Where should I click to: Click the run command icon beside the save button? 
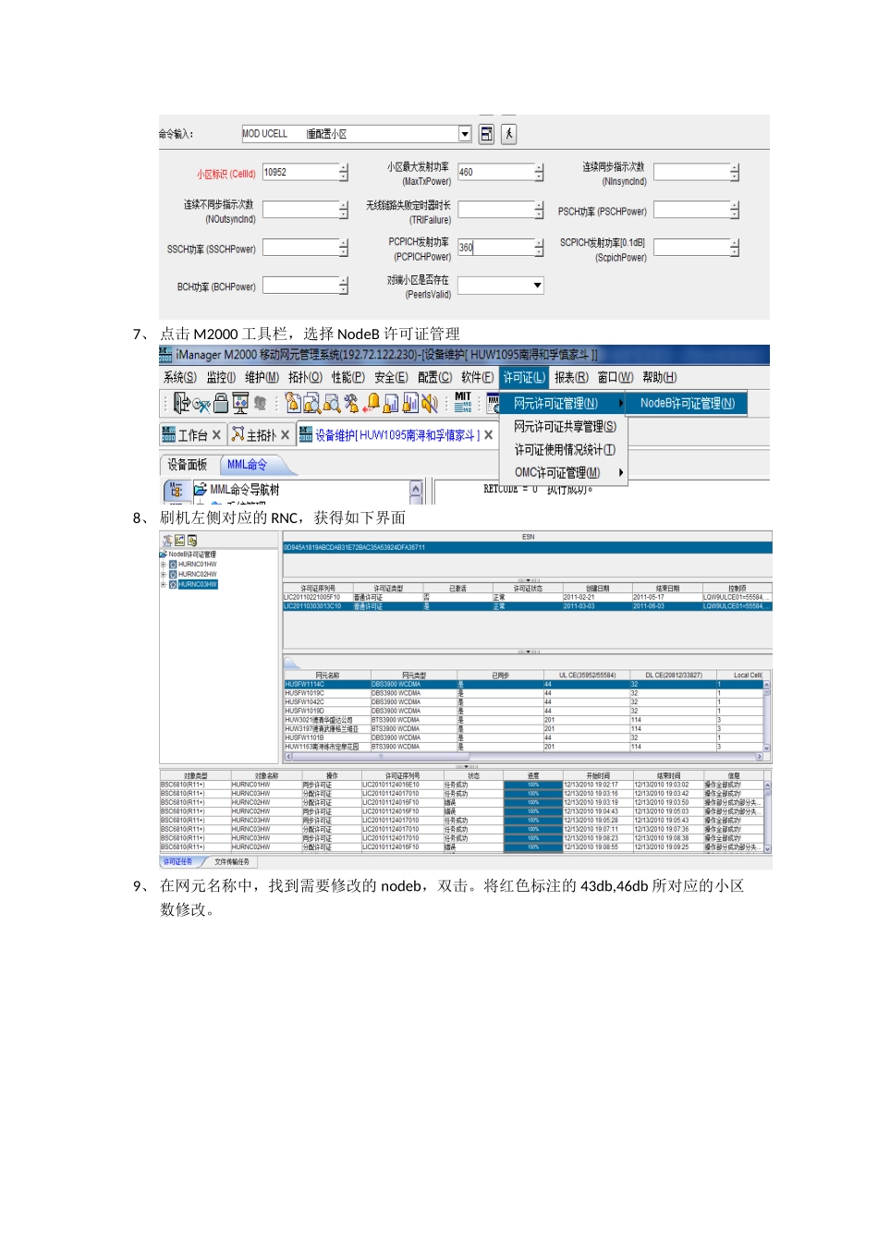pos(508,134)
